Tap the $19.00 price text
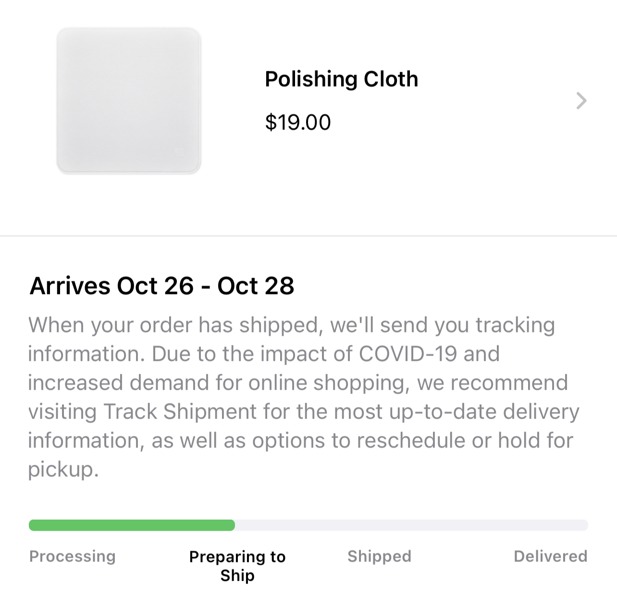Screen dimensions: 617x610 pos(297,122)
